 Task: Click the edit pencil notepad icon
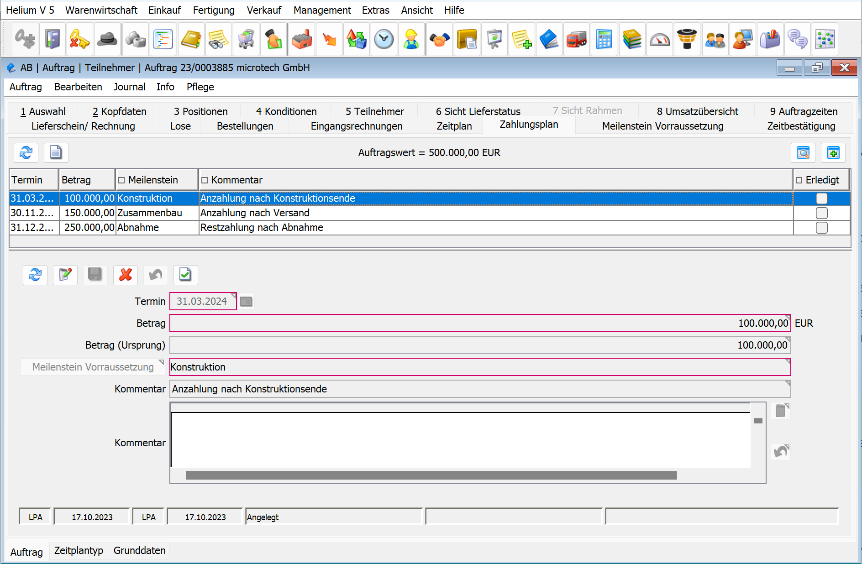(x=65, y=275)
